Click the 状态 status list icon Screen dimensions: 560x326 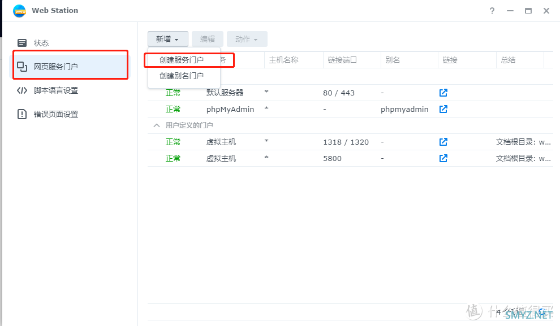[22, 43]
